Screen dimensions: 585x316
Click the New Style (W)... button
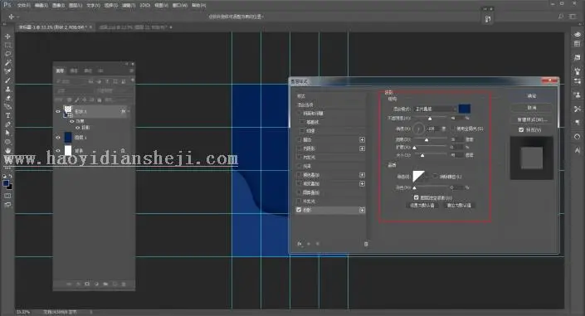tap(532, 119)
